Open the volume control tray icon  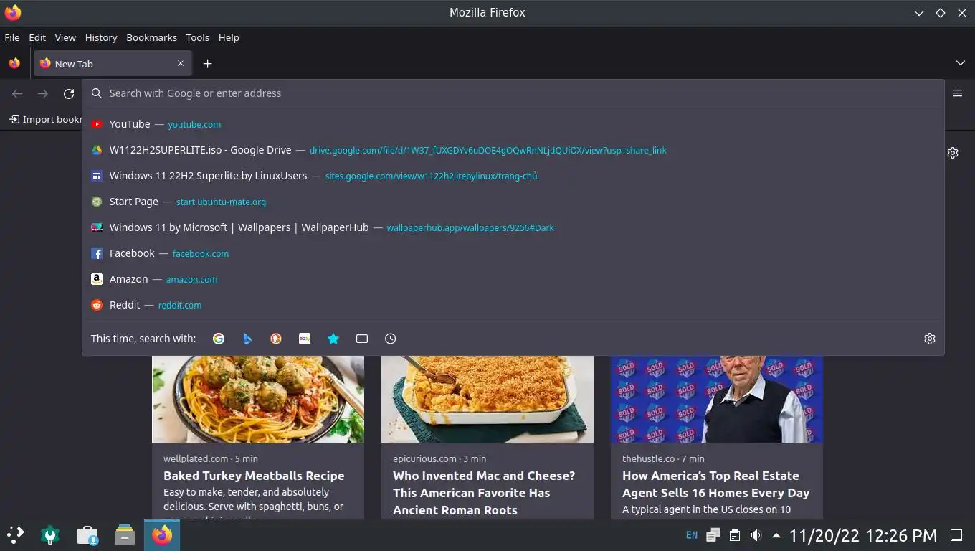pos(756,535)
